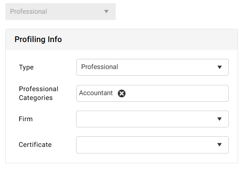Remove the Accountant category tag

(121, 93)
